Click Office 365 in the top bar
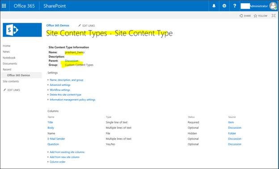This screenshot has height=169, width=279. [x=24, y=6]
